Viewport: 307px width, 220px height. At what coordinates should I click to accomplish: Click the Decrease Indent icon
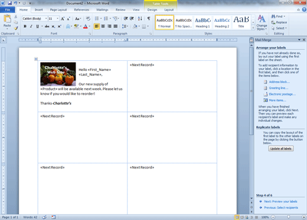click(126, 18)
